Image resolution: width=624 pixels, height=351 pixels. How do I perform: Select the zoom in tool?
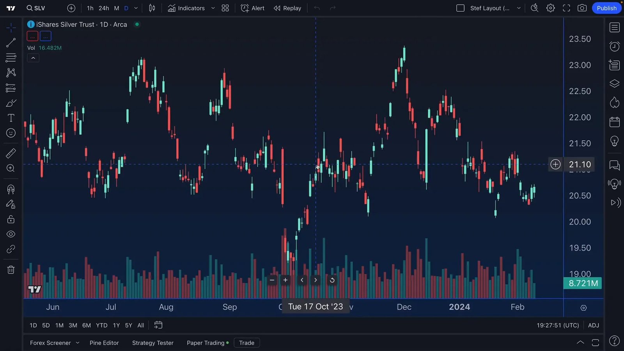pyautogui.click(x=11, y=168)
